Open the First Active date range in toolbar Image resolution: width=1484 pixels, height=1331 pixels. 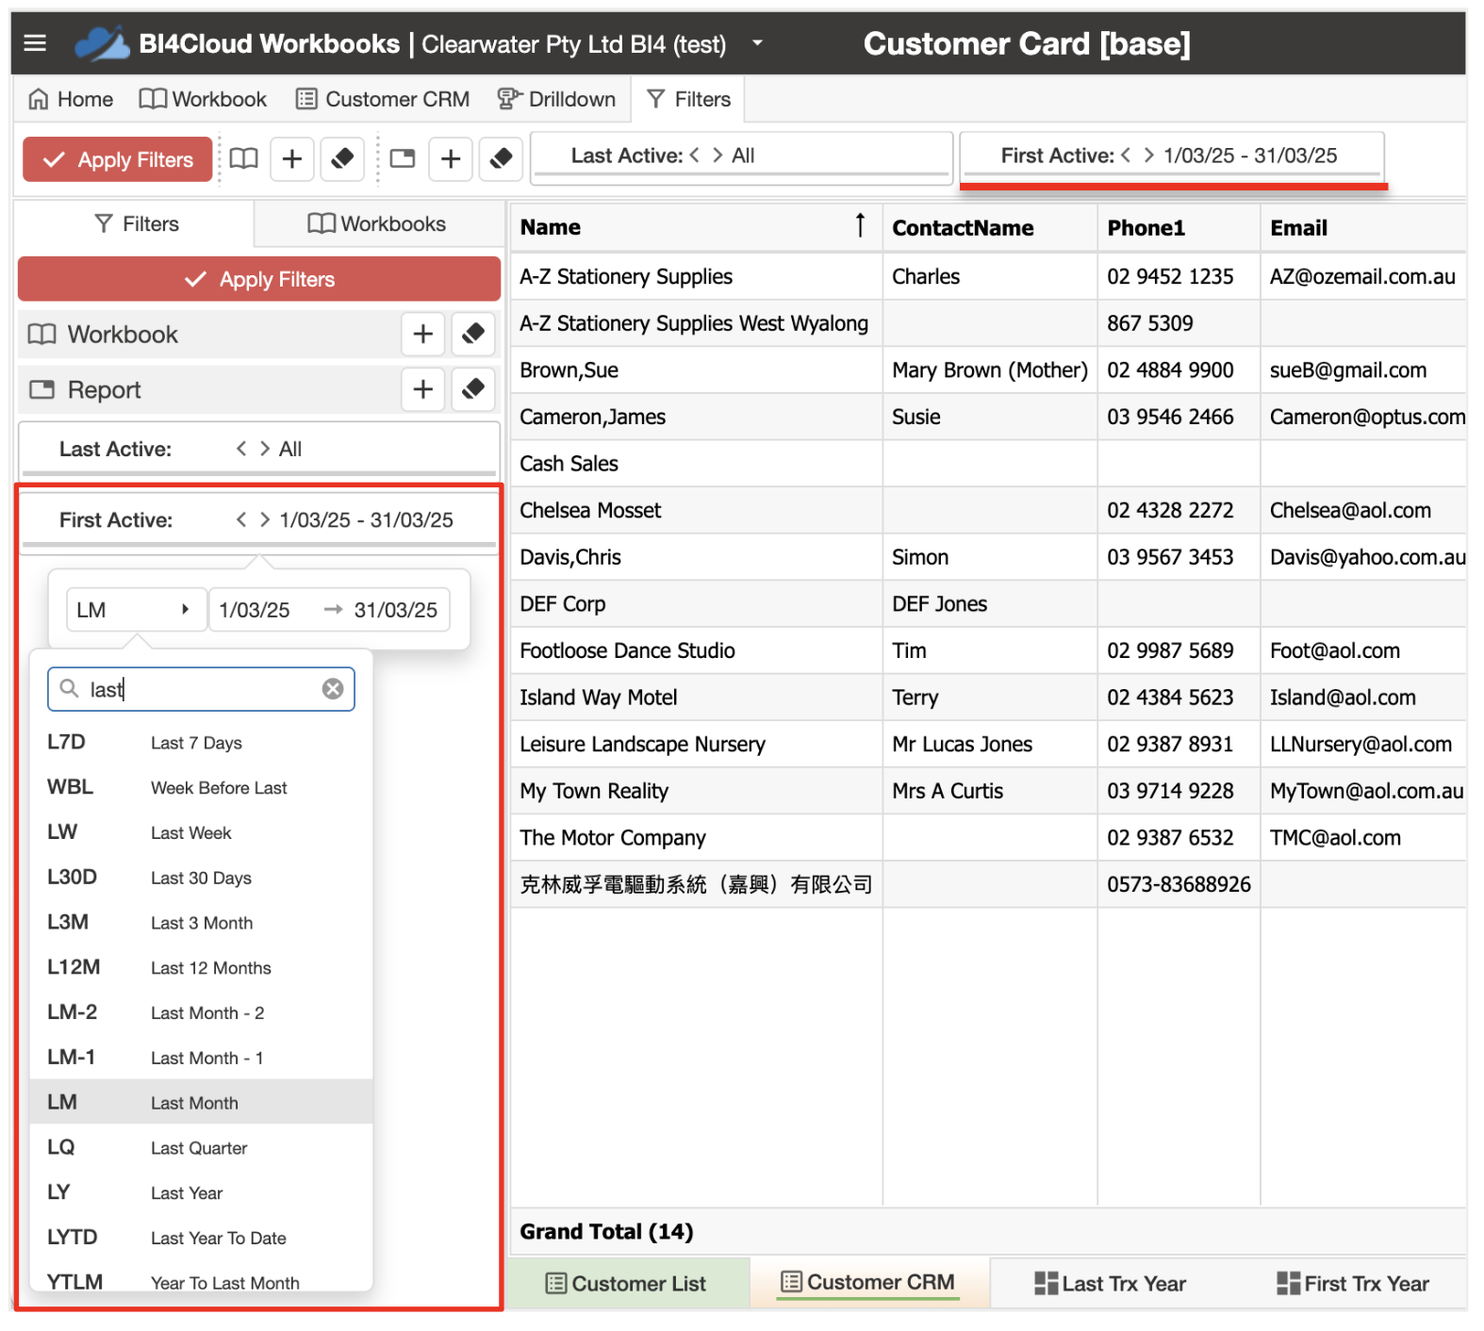tap(1250, 156)
